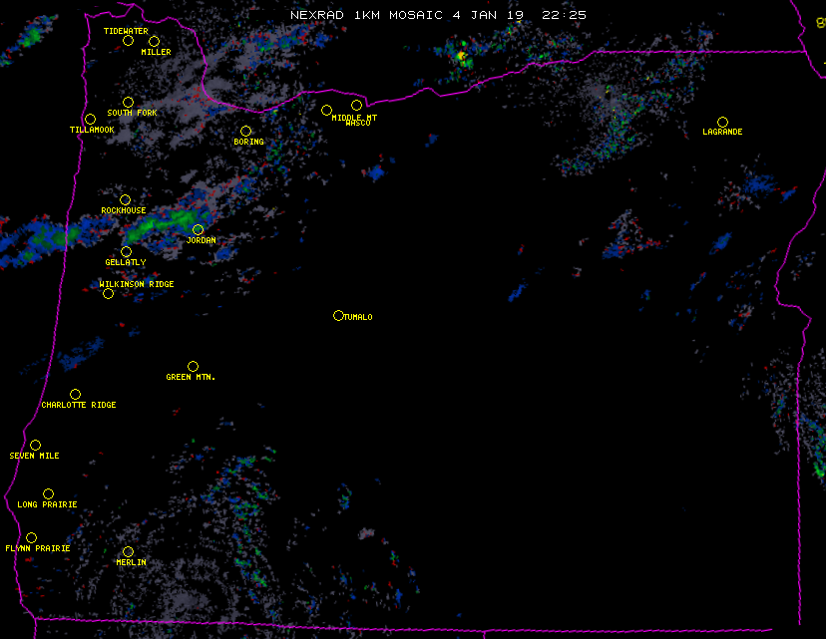Viewport: 826px width, 639px height.
Task: Click the Tumalo station circle marker
Action: (x=338, y=316)
